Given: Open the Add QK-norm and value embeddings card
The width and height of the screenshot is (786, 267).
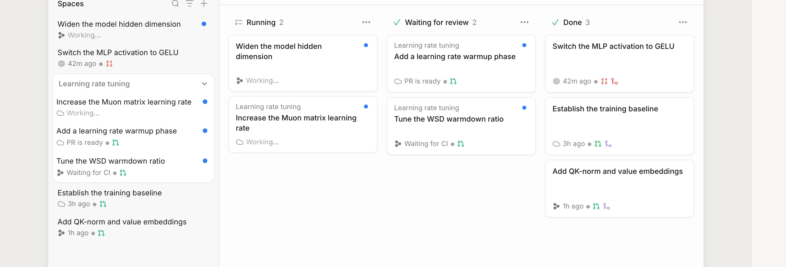Looking at the screenshot, I should (619, 188).
